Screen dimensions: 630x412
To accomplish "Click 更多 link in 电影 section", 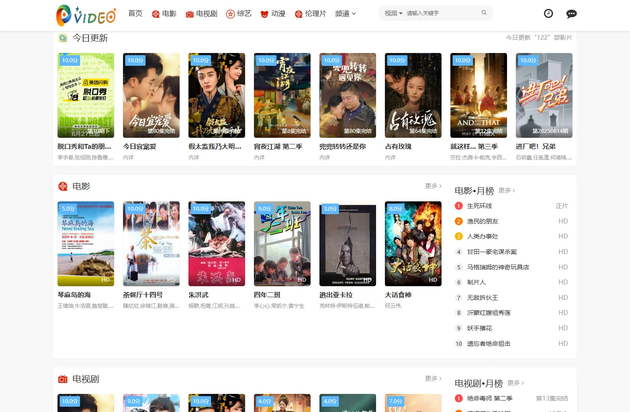I will point(433,186).
